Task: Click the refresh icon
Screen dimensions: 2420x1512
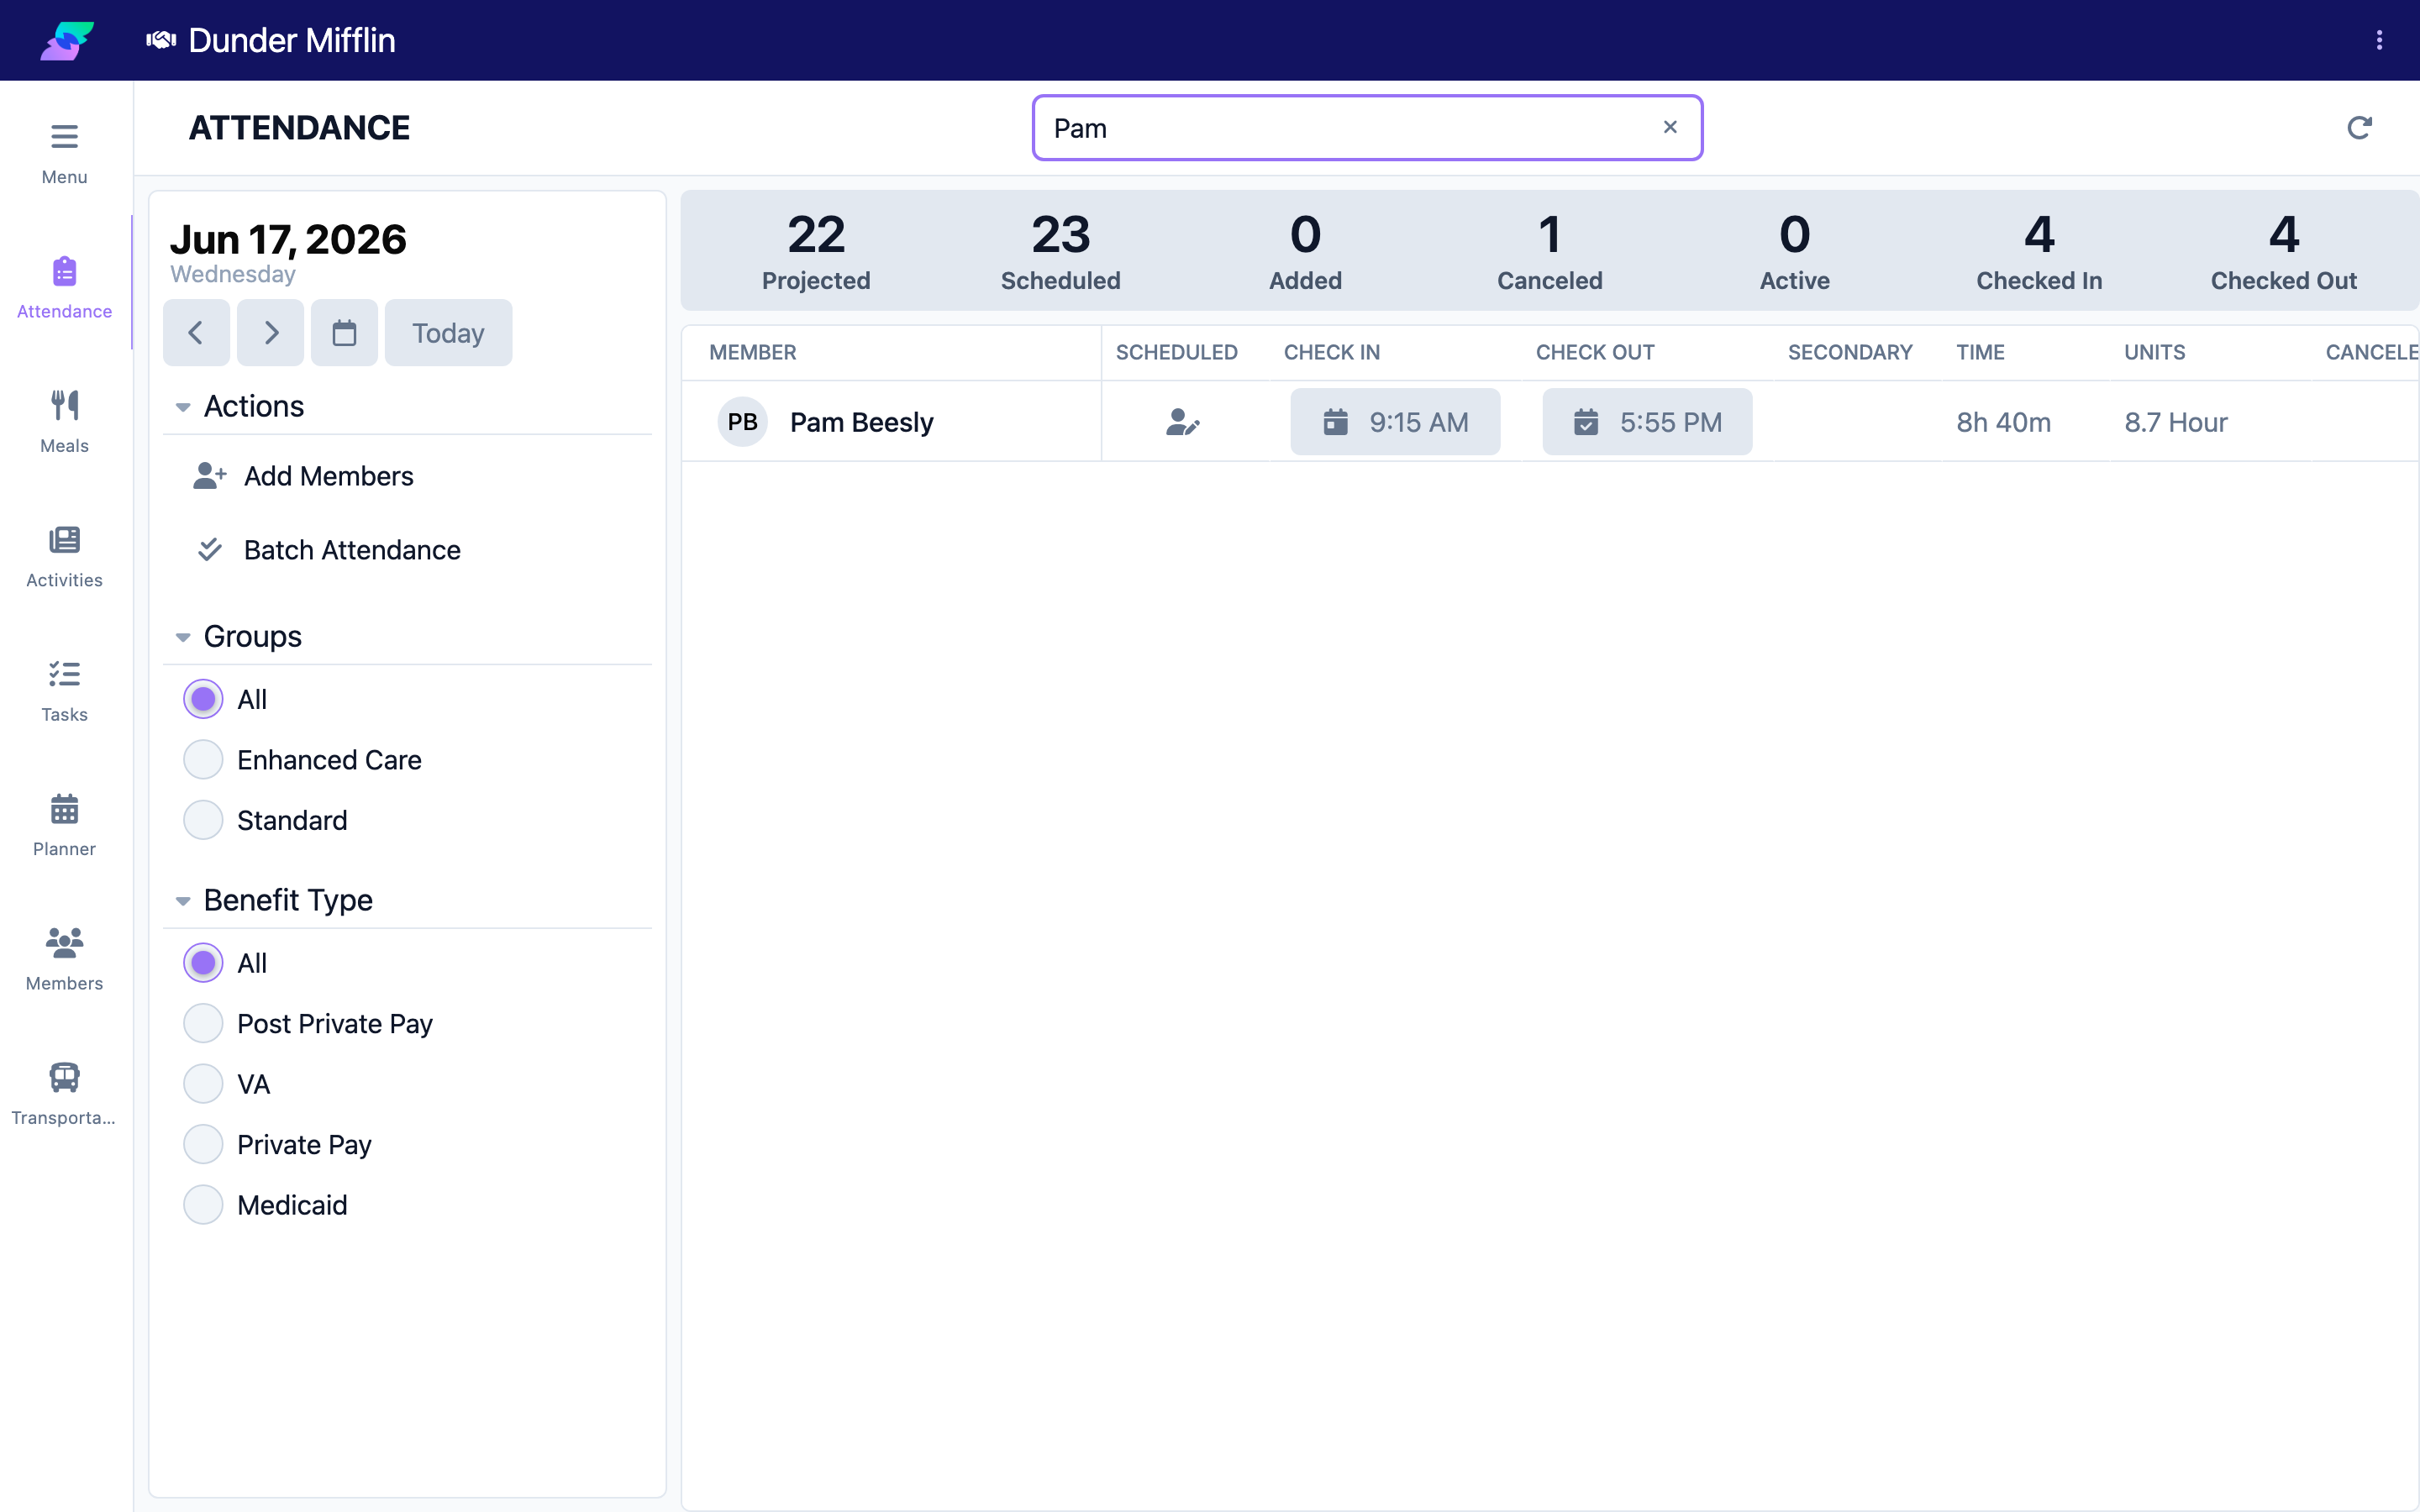Action: (x=2359, y=128)
